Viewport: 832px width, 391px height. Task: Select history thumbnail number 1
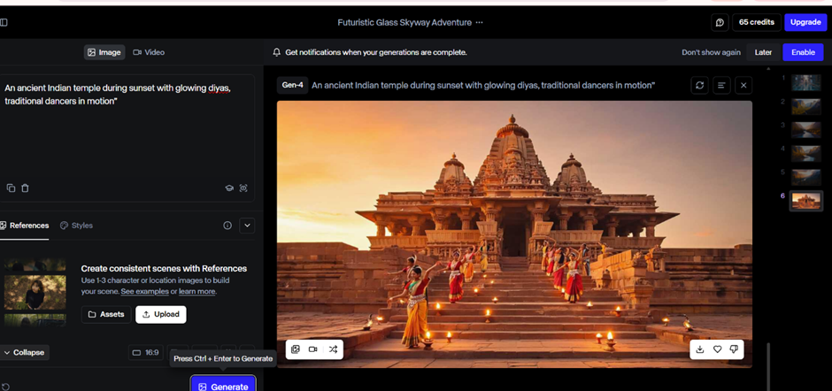click(x=806, y=83)
